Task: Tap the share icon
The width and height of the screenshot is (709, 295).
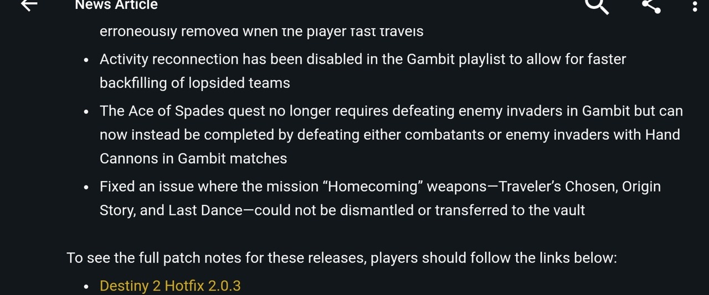Action: coord(651,6)
